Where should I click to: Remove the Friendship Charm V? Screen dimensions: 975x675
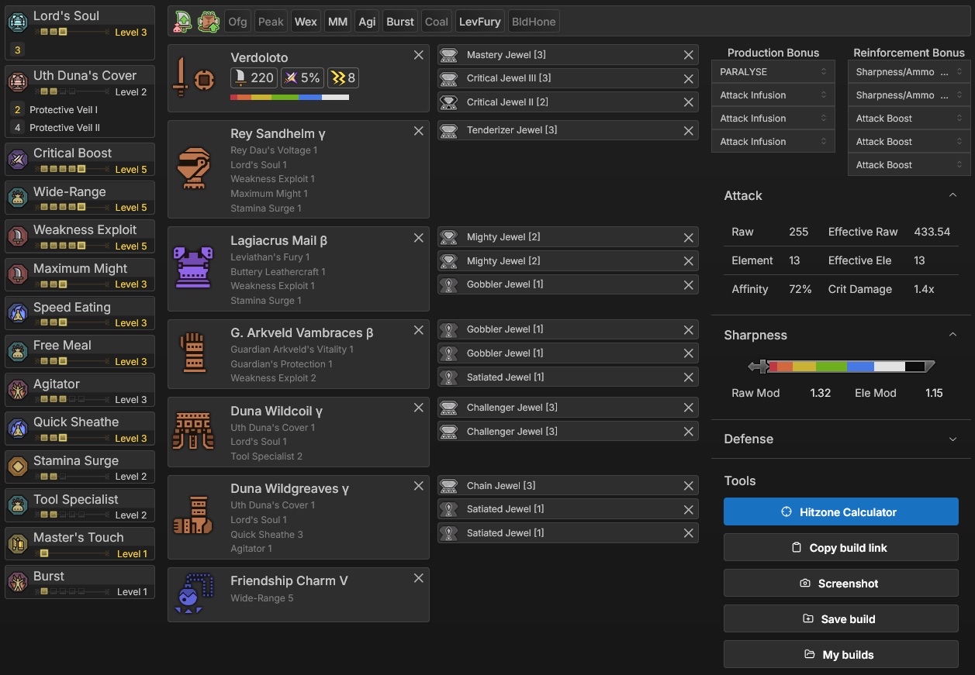[x=419, y=578]
